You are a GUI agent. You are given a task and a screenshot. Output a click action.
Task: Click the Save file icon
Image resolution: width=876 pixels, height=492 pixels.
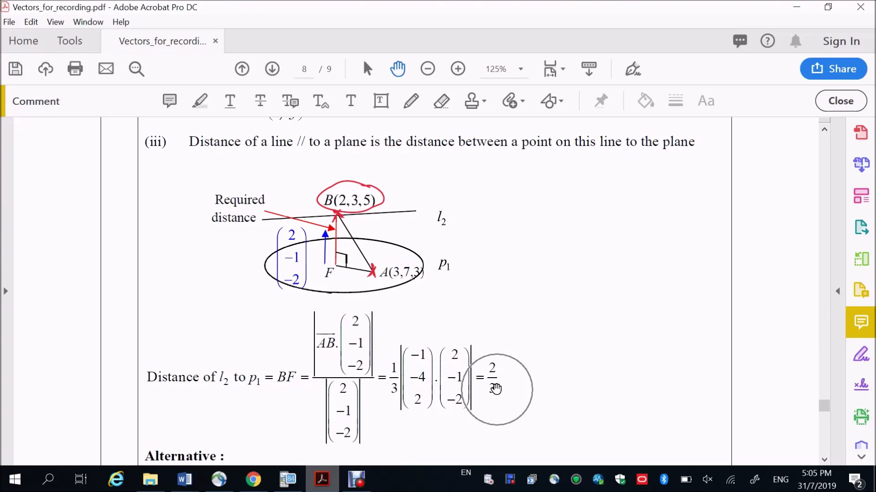coord(16,69)
